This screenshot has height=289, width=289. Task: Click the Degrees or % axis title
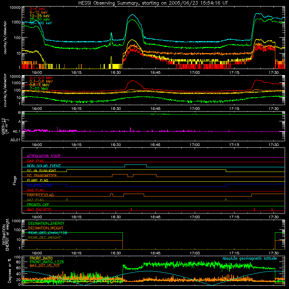(x=9, y=271)
